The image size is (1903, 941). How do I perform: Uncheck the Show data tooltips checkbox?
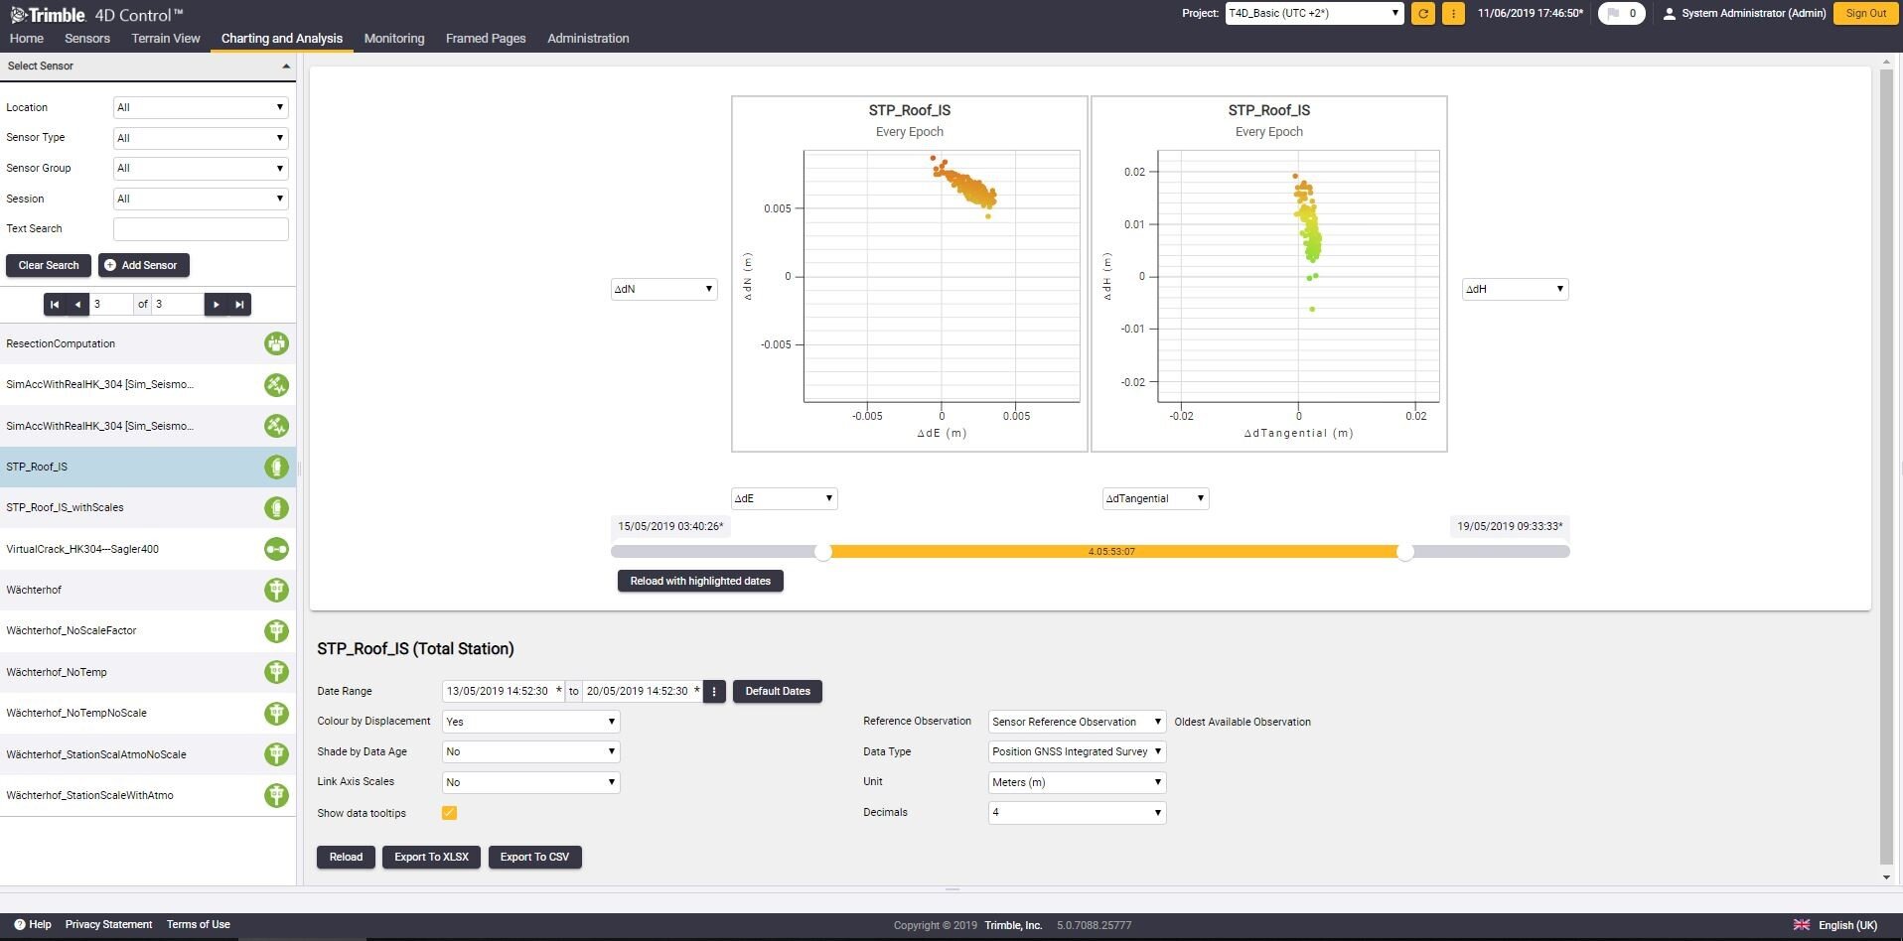pos(449,813)
